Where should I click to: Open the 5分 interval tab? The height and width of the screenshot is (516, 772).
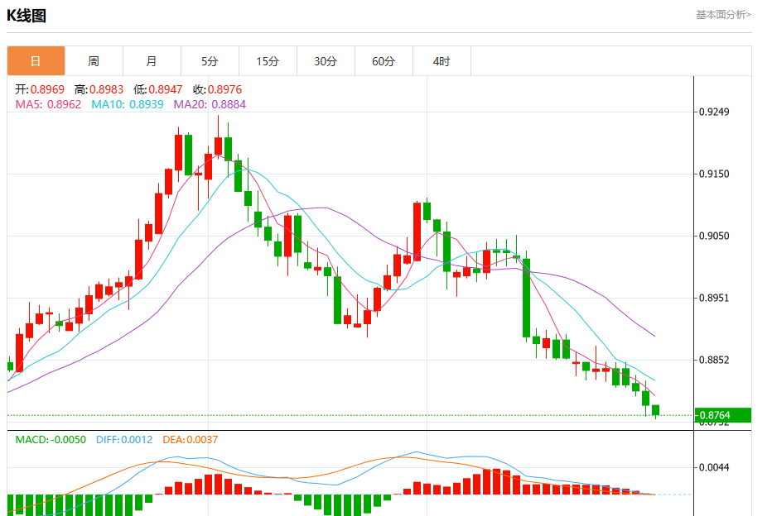click(210, 61)
